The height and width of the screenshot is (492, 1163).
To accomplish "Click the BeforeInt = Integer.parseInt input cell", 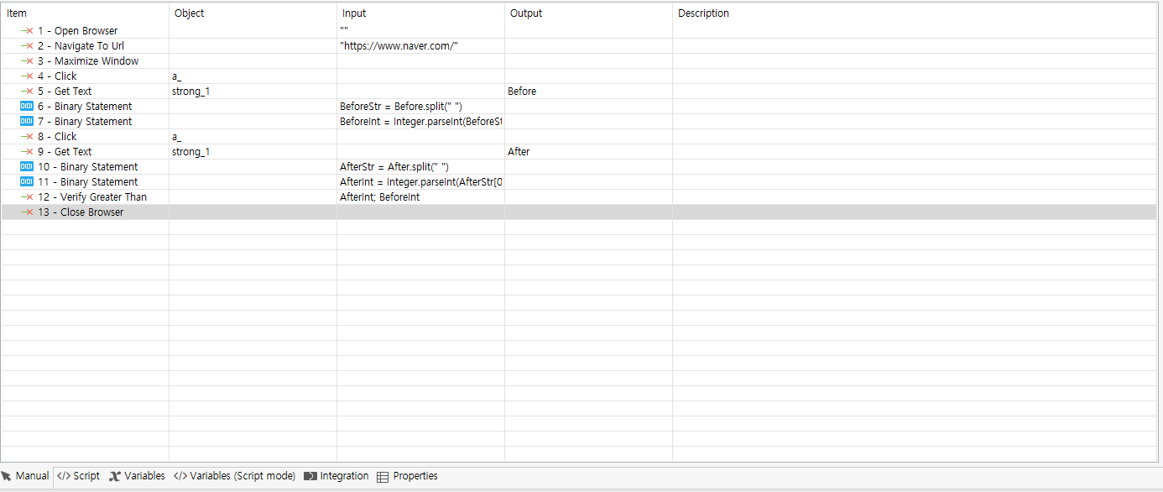I will tap(420, 122).
